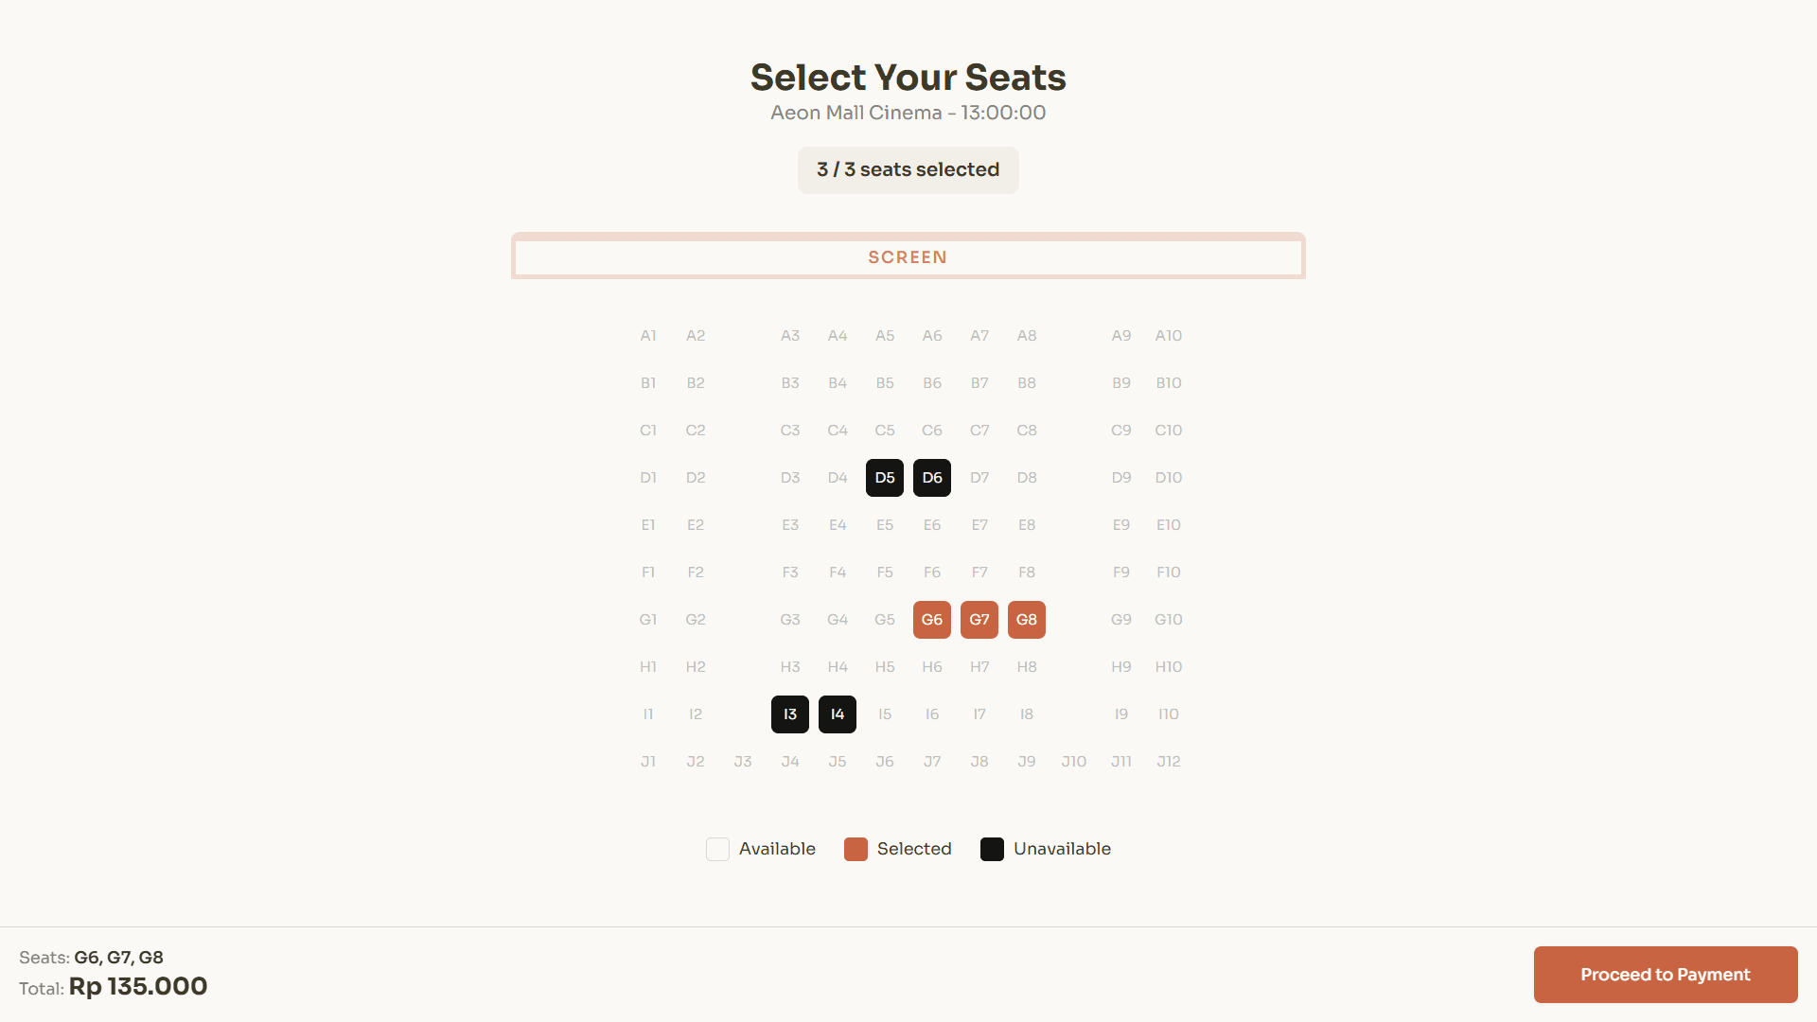
Task: Click the SCREEN banner at the top
Action: coord(908,256)
